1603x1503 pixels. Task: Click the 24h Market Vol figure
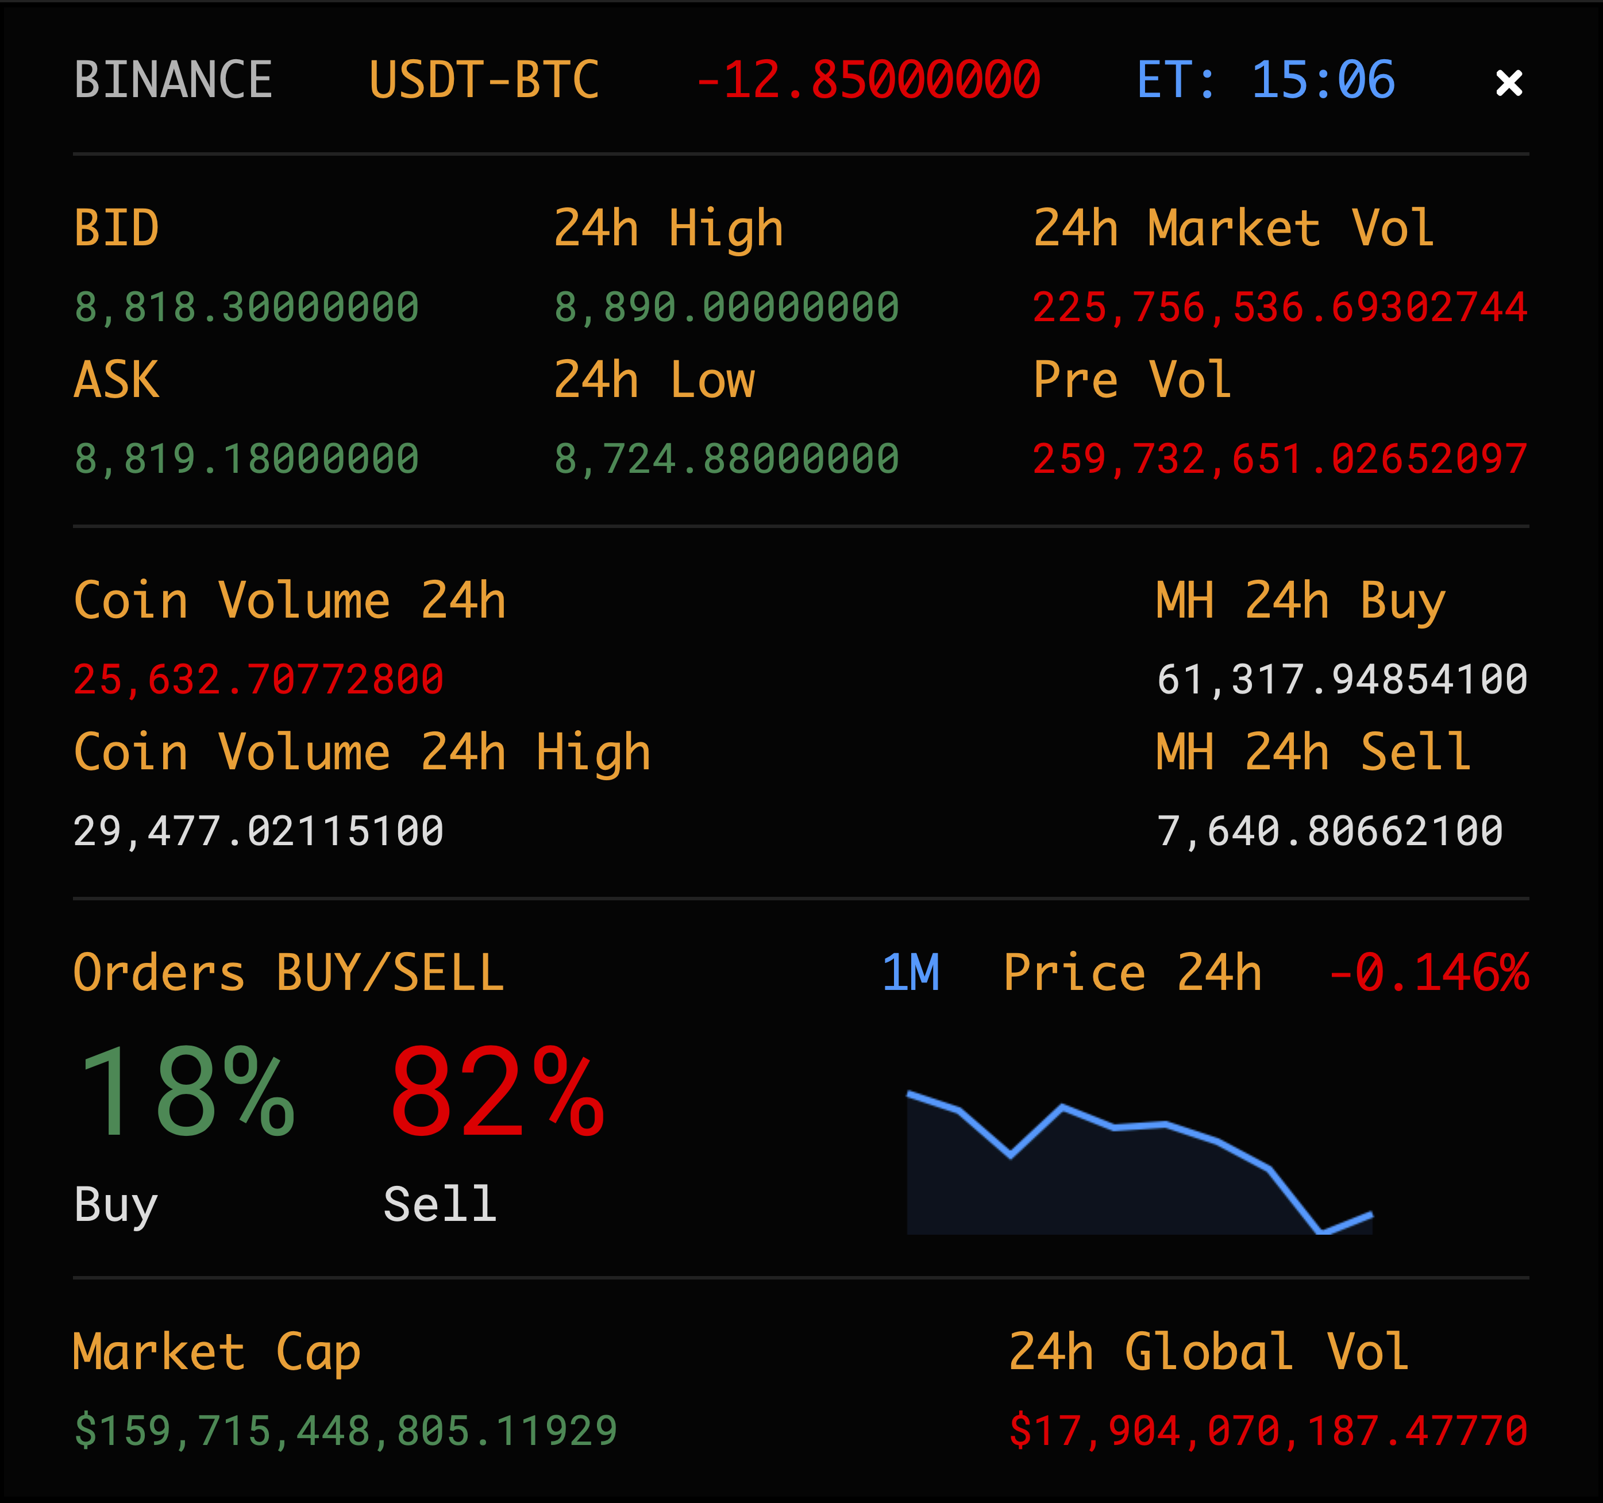pos(1280,307)
